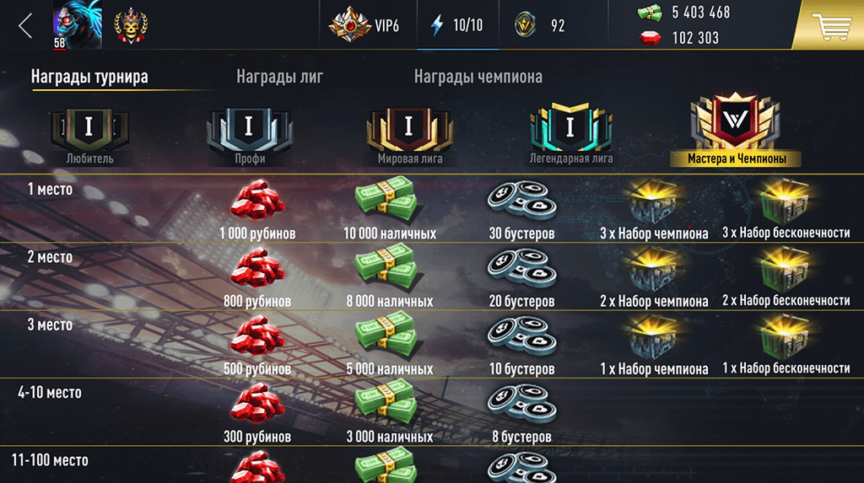864x483 pixels.
Task: Select the Награды турнира tab
Action: click(89, 77)
